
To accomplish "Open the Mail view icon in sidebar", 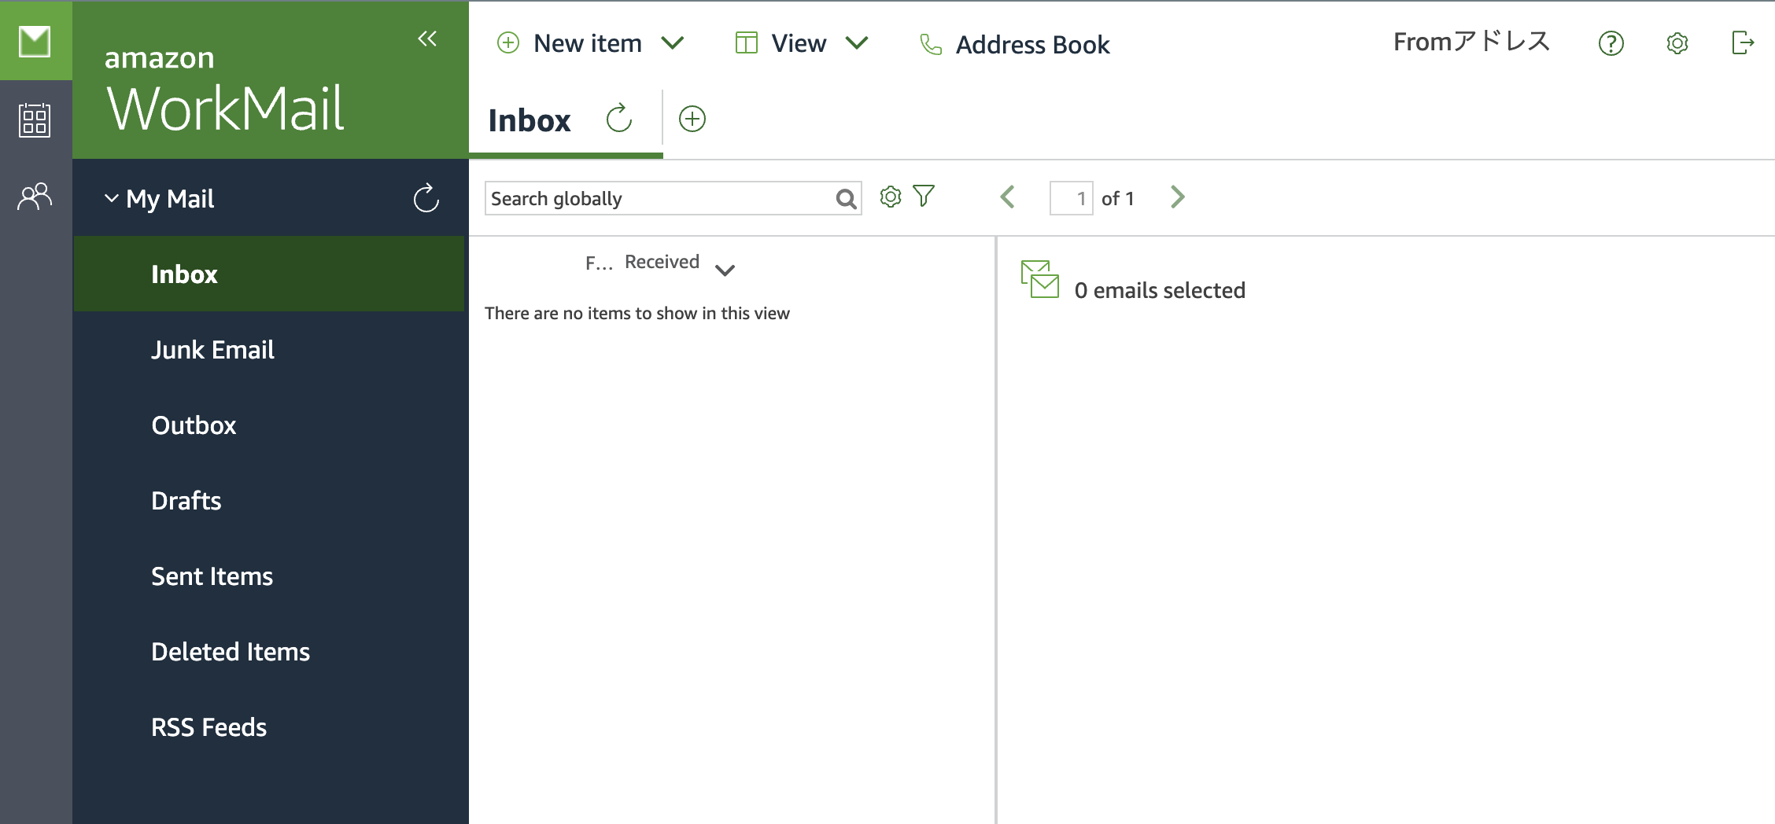I will (x=35, y=41).
